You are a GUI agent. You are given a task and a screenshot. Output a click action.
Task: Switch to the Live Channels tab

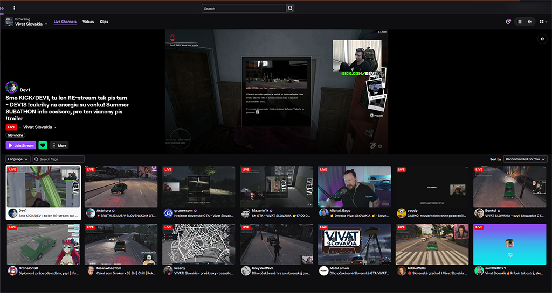pyautogui.click(x=65, y=22)
